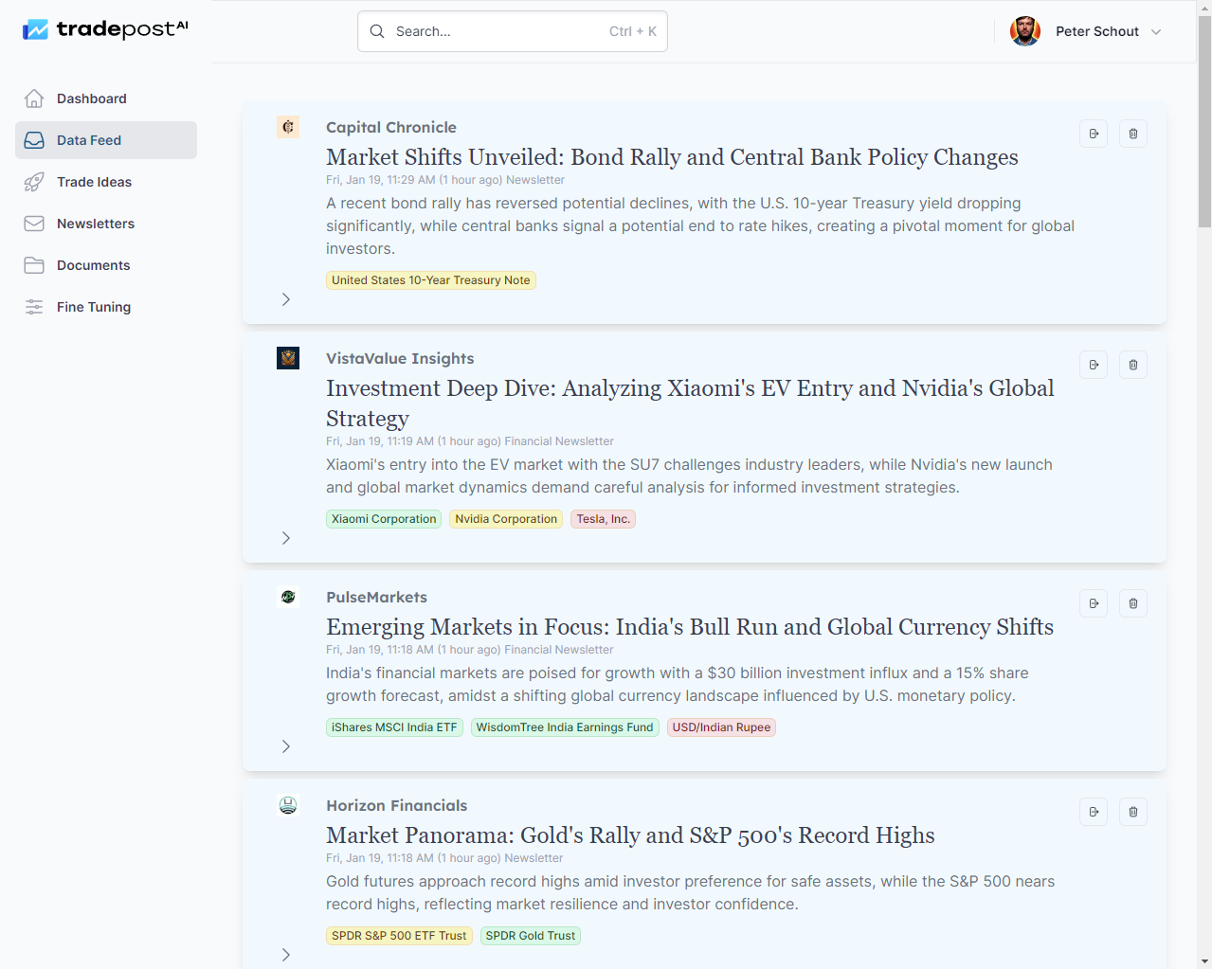
Task: Open Newsletters using the envelope icon
Action: tap(34, 224)
